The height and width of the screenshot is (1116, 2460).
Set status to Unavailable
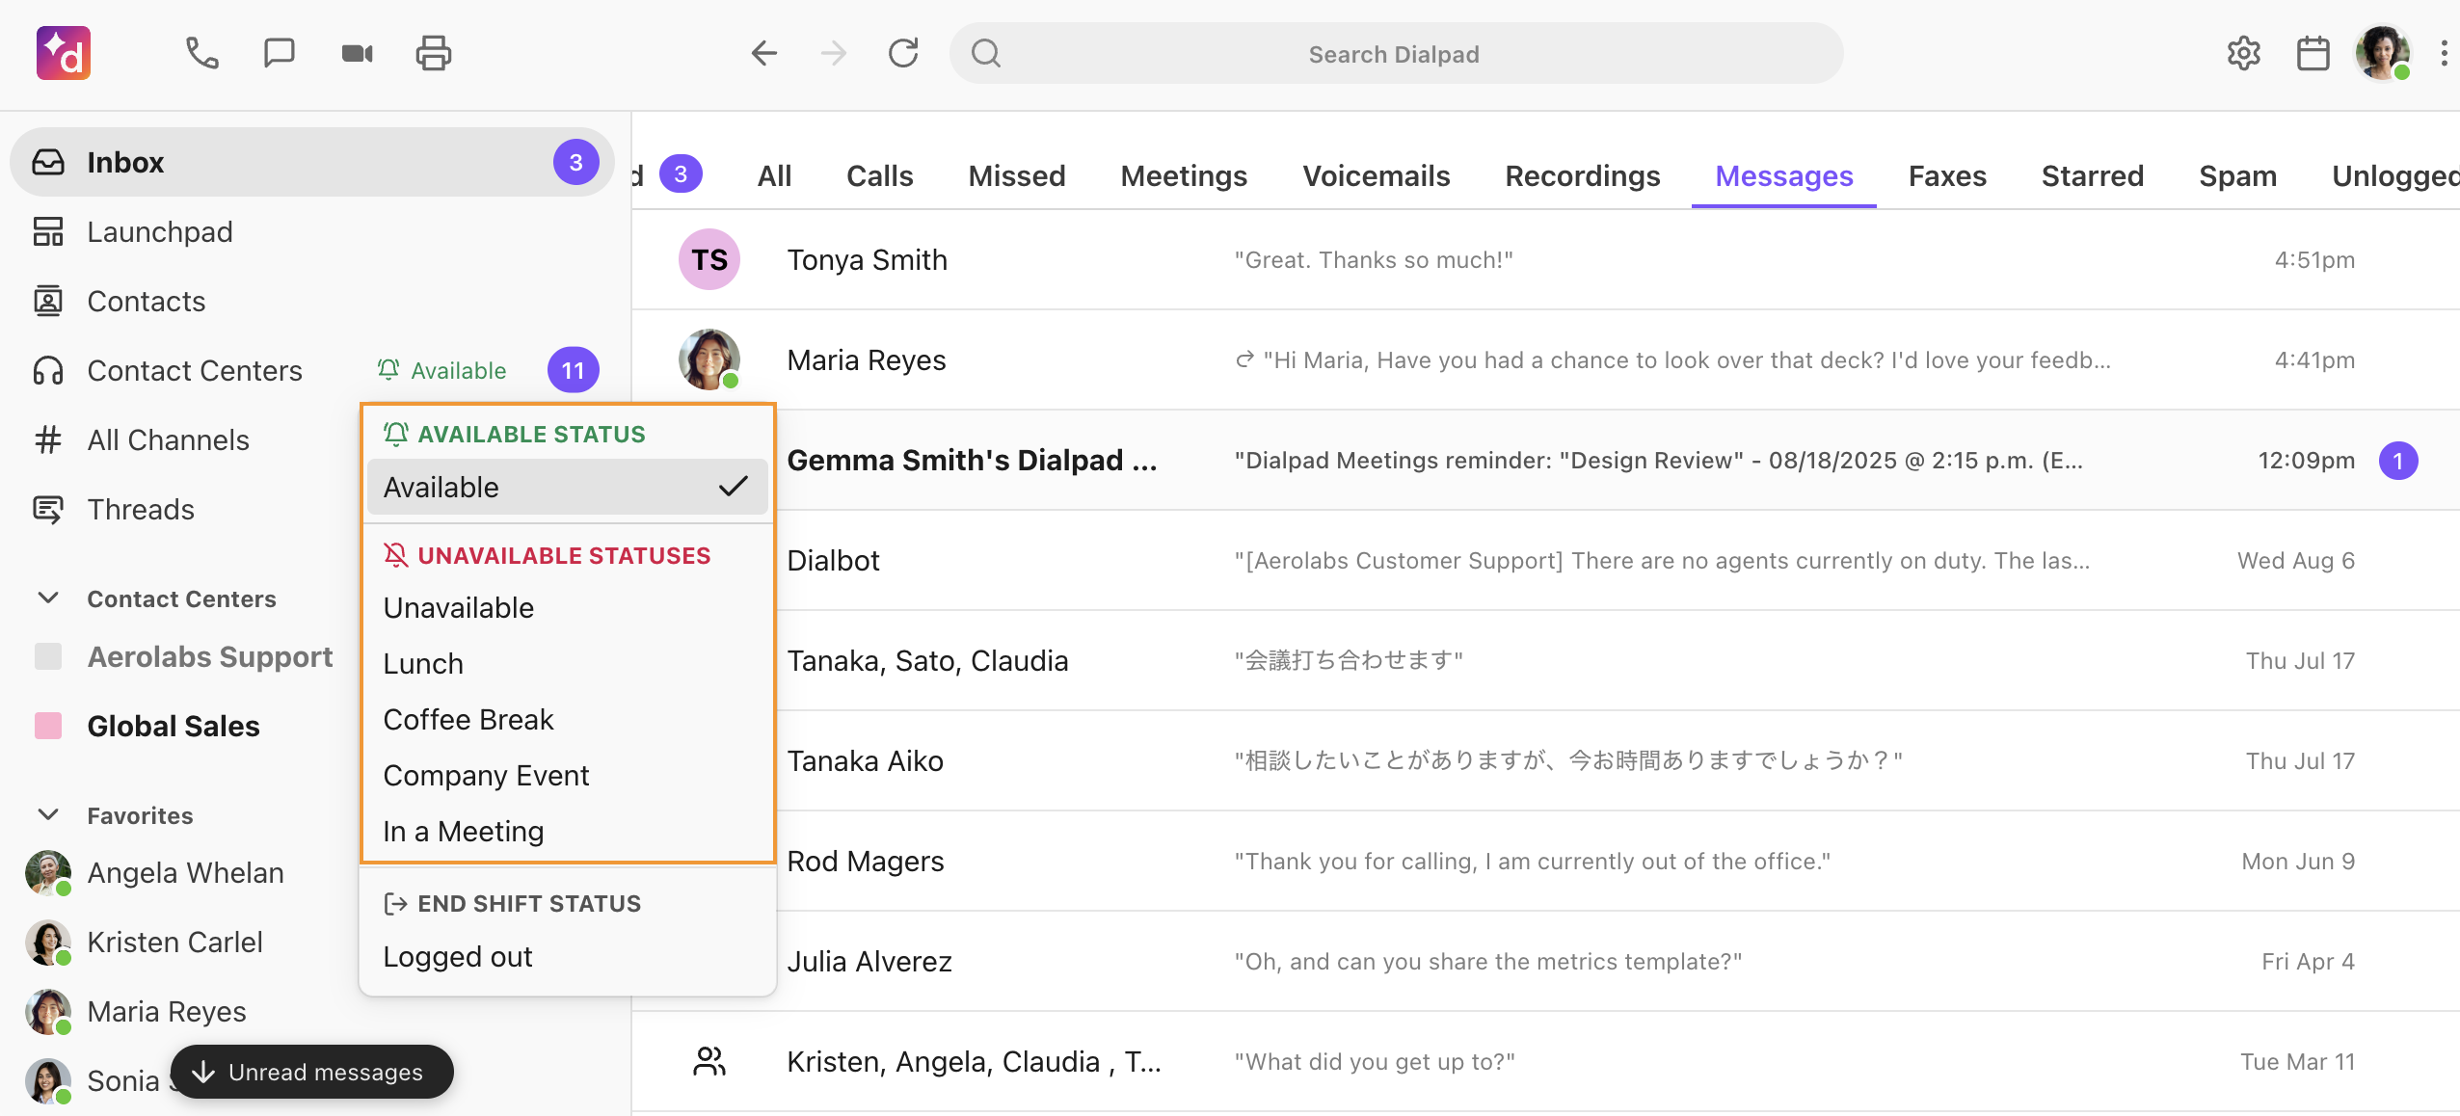coord(567,608)
